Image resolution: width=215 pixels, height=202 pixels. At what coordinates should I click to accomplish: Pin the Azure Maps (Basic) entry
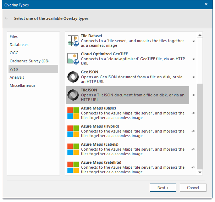coord(193,113)
